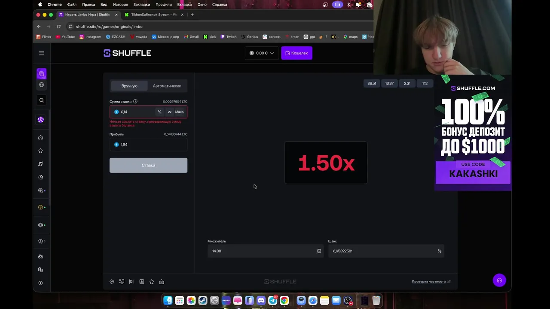Select the 36.51 history result chip

372,83
